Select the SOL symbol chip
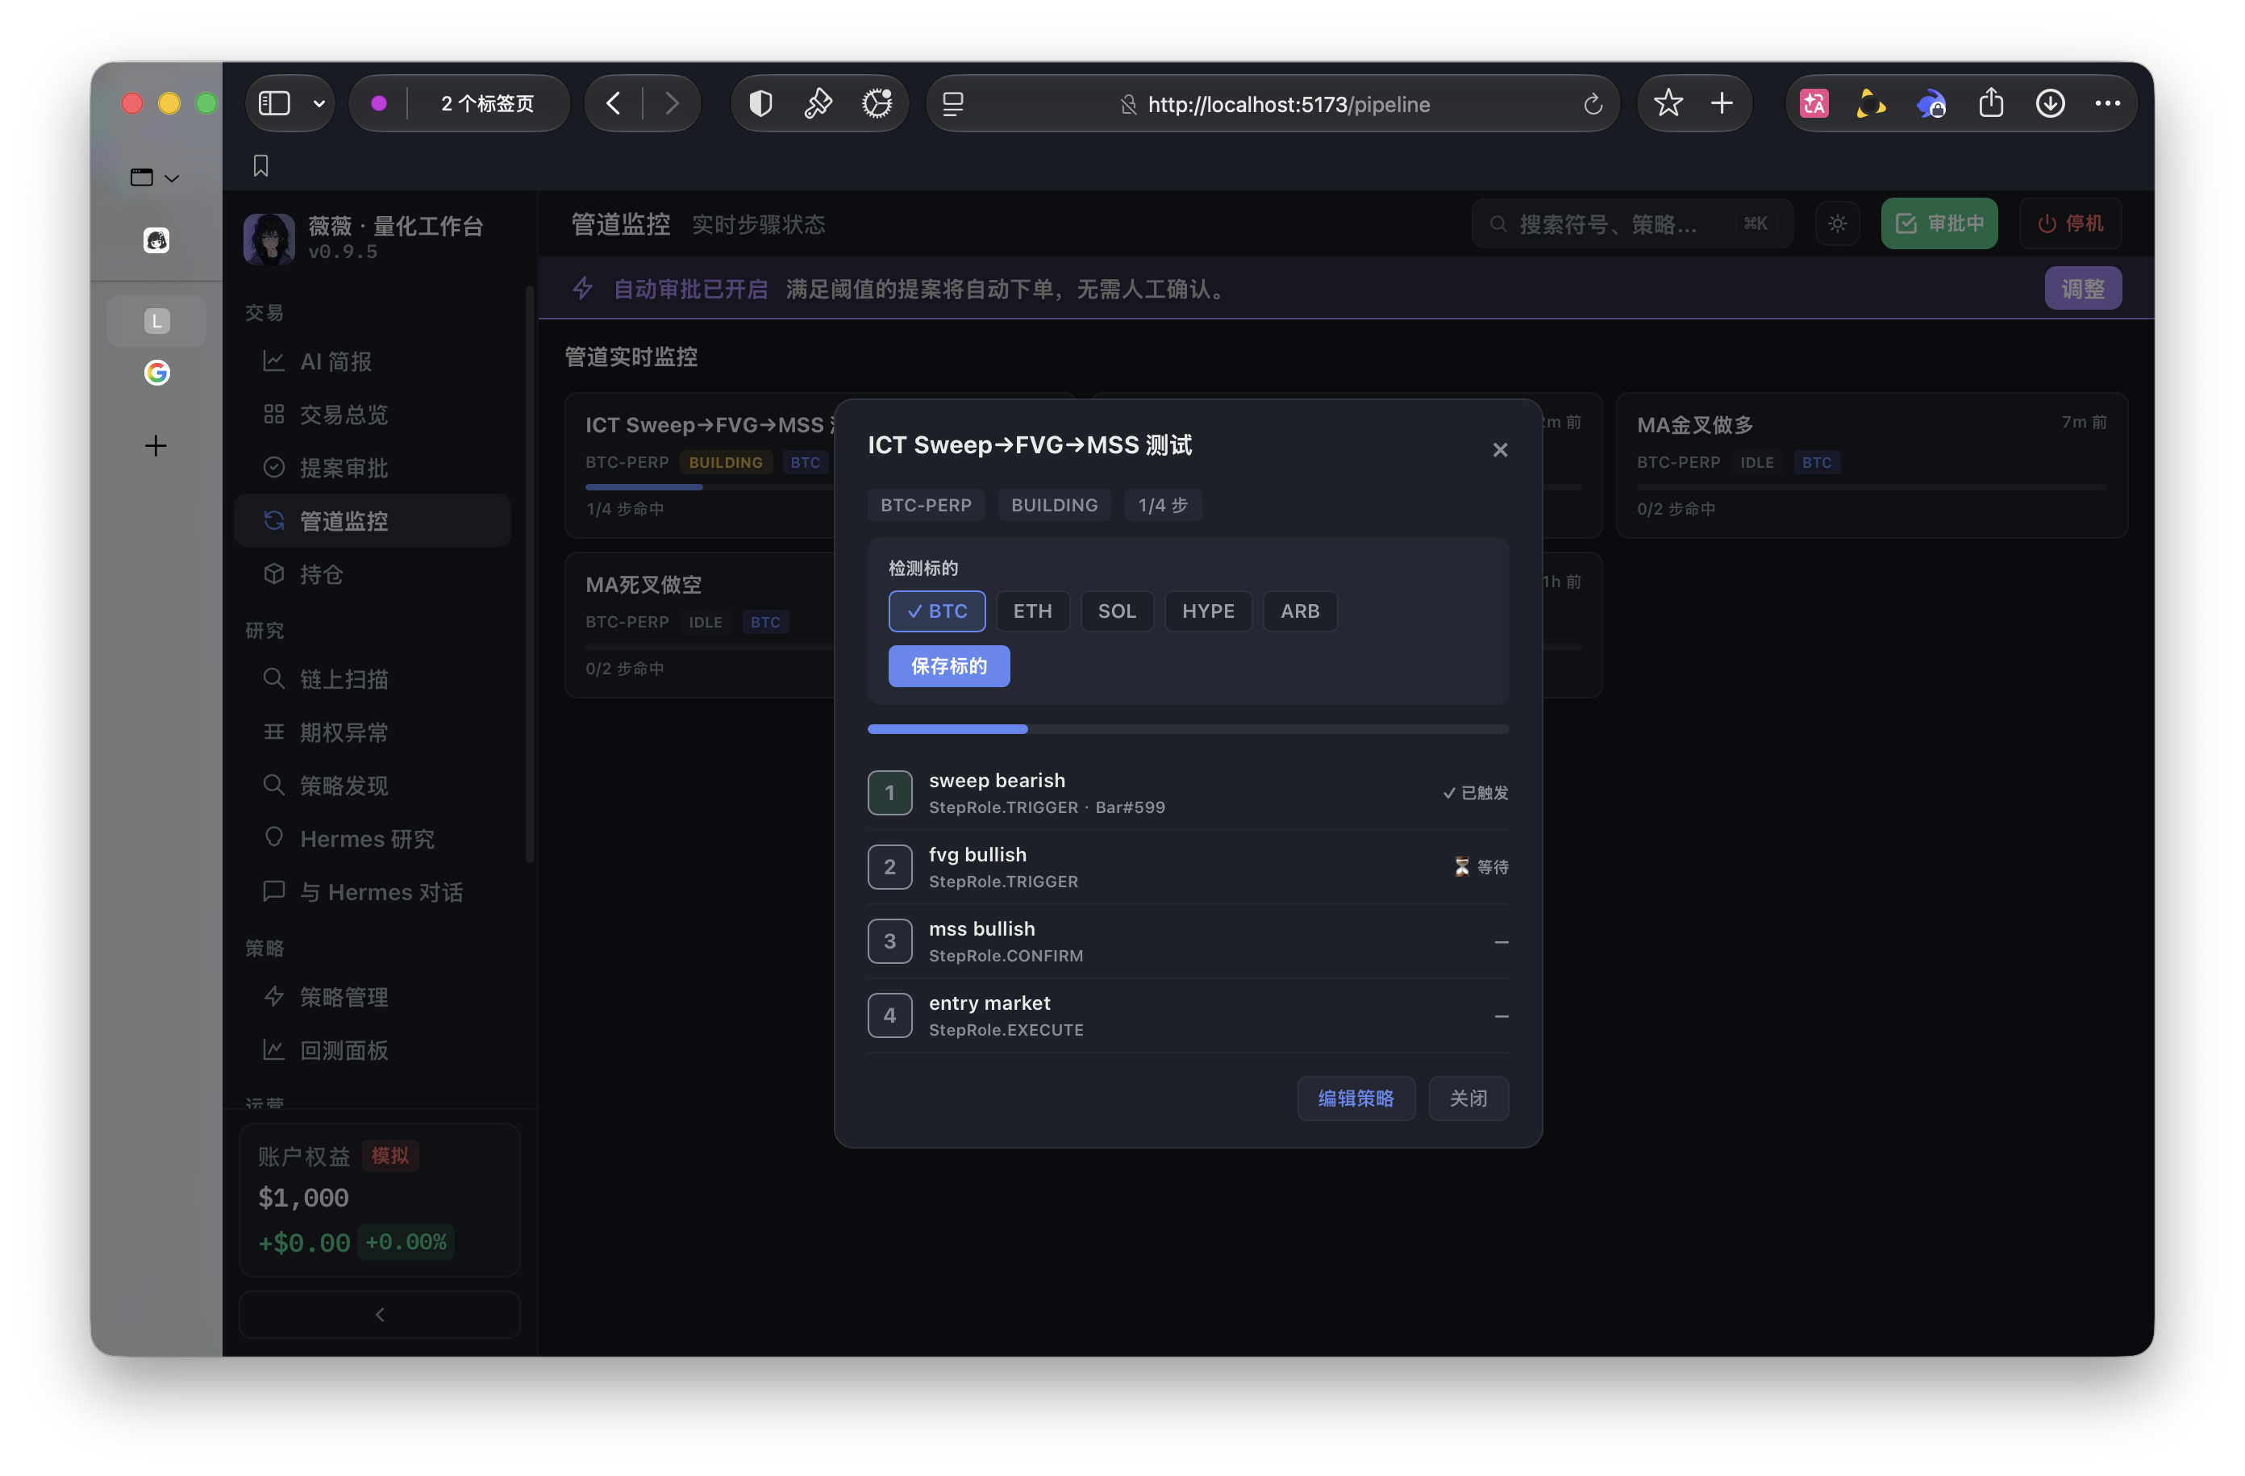The image size is (2245, 1476). [1117, 611]
